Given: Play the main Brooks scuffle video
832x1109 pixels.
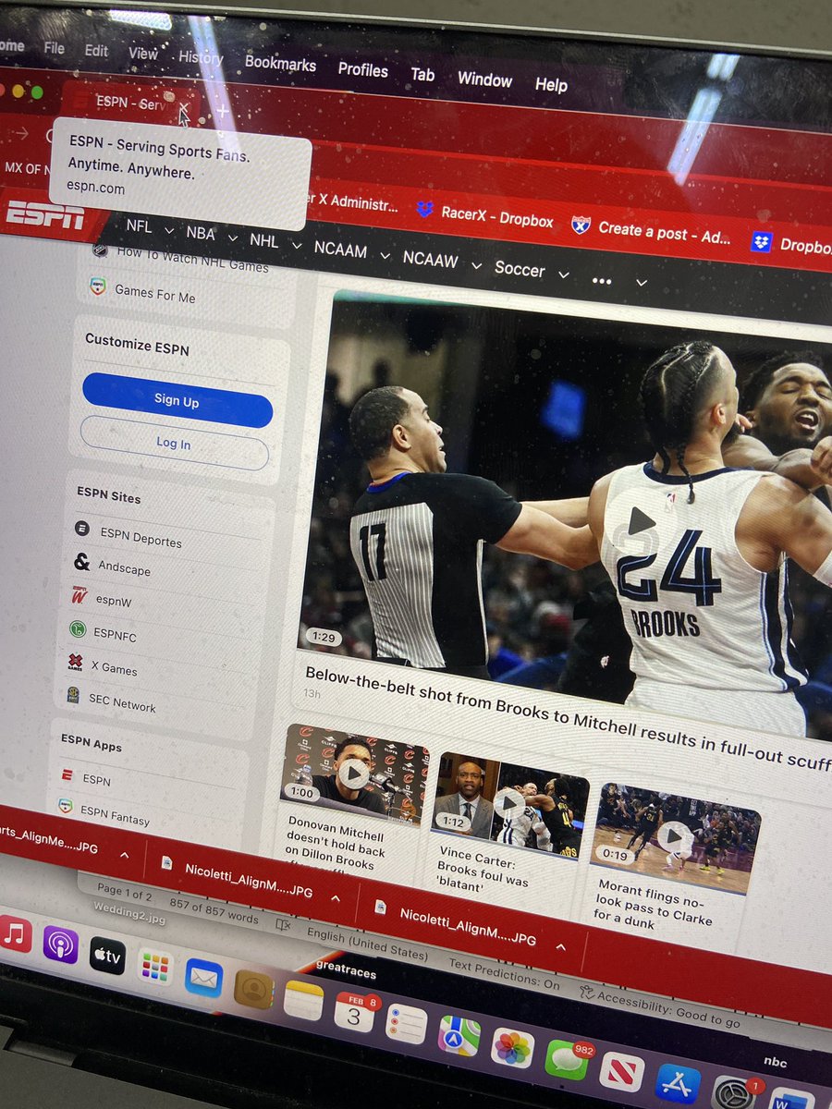Looking at the screenshot, I should point(642,521).
